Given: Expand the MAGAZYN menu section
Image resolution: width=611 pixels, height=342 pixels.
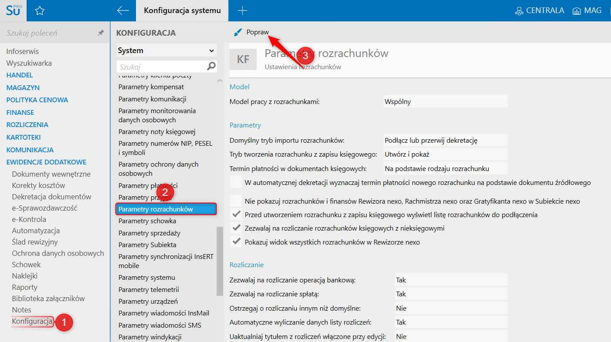Looking at the screenshot, I should [x=23, y=87].
